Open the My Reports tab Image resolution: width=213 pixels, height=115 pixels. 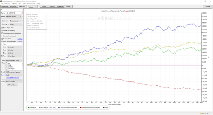[60, 6]
